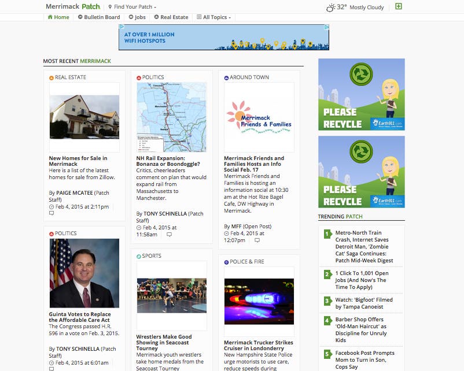Click author Tony Schinella on rail article
Viewport: 464px width, 371px height.
(165, 213)
